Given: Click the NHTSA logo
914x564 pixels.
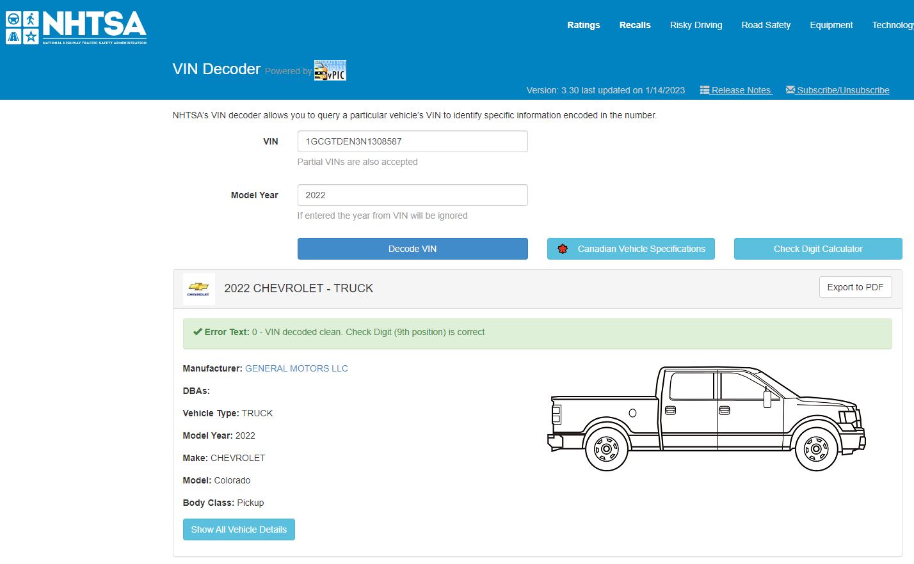Looking at the screenshot, I should coord(76,27).
